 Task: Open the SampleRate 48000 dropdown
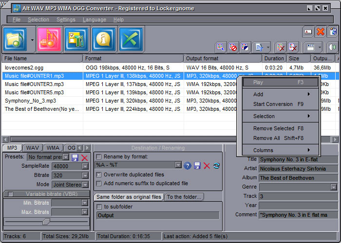(x=85, y=166)
